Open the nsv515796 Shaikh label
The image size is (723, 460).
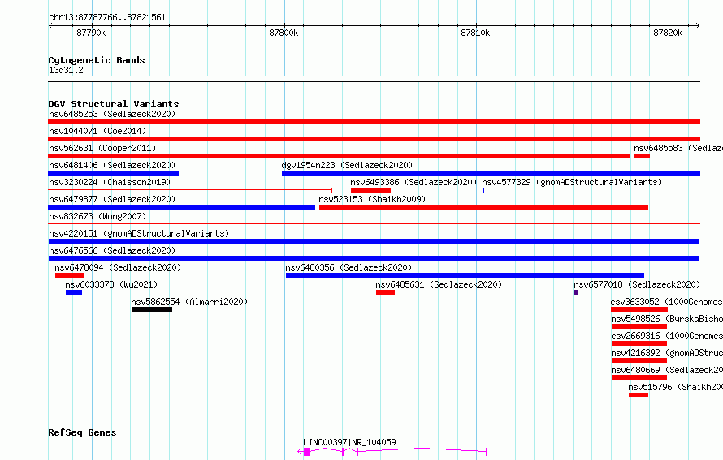pos(676,387)
